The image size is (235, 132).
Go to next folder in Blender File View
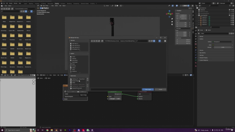[94, 41]
